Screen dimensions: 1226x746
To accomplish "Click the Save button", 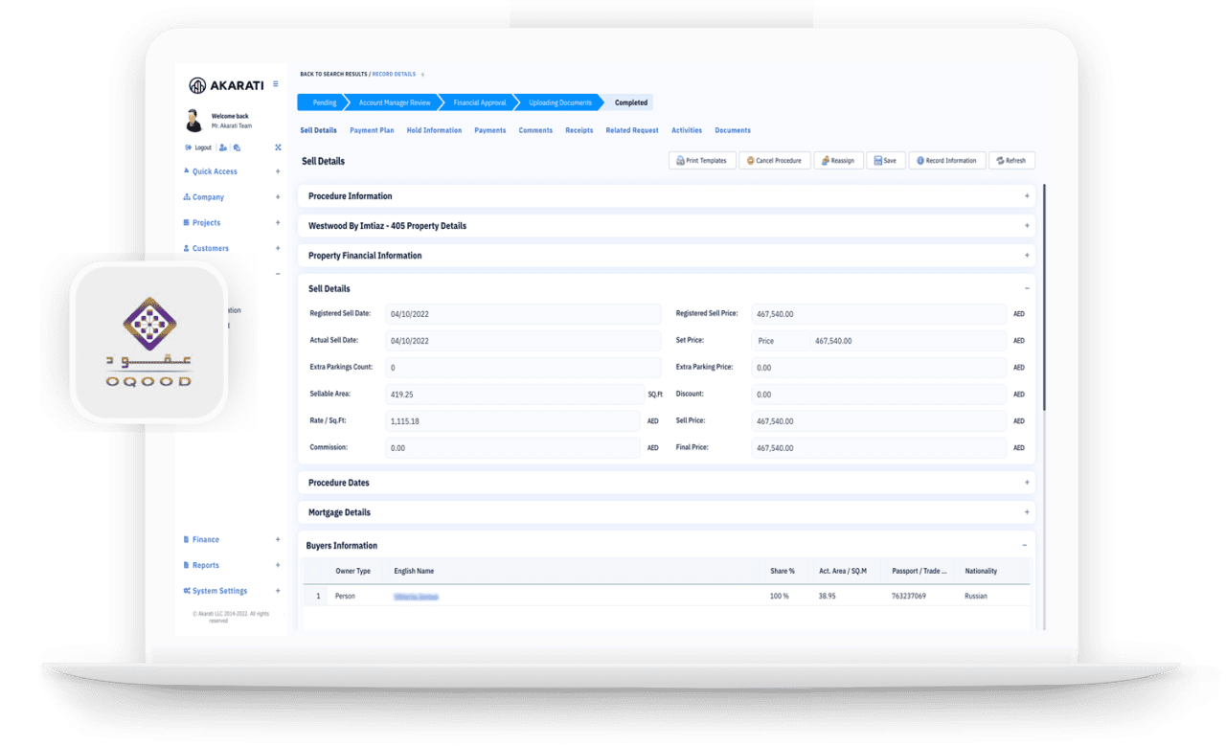I will (x=885, y=161).
